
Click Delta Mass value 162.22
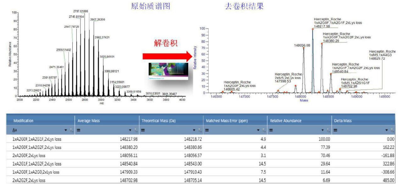click(389, 147)
